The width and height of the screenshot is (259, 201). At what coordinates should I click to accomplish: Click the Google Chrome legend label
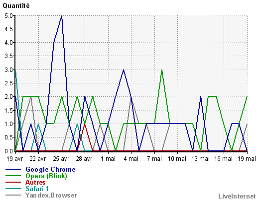point(50,170)
